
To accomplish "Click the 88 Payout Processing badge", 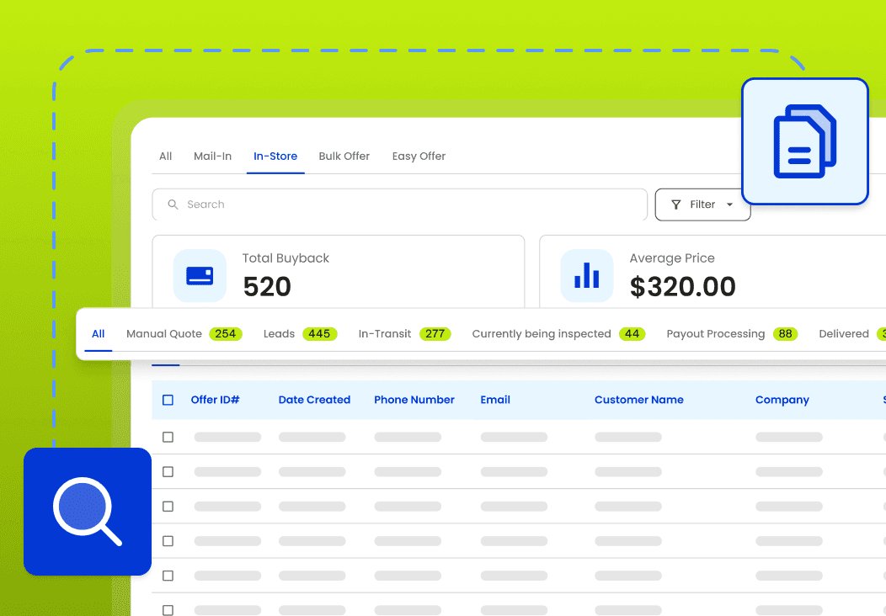I will pos(785,334).
